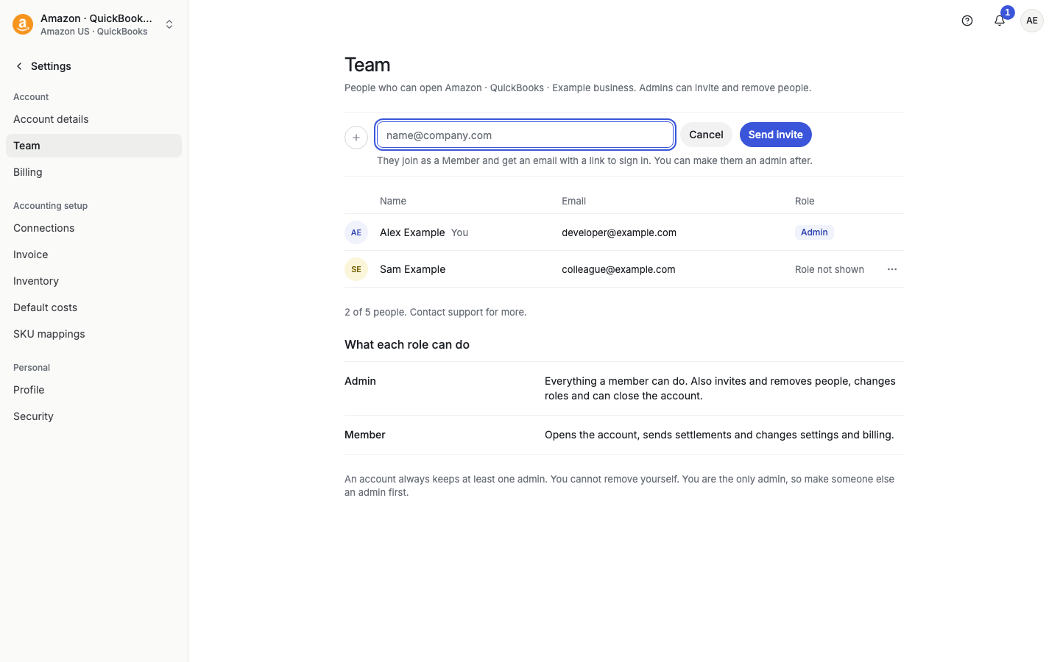Open the notifications bell
Screen dimensions: 1060x662
[1000, 21]
